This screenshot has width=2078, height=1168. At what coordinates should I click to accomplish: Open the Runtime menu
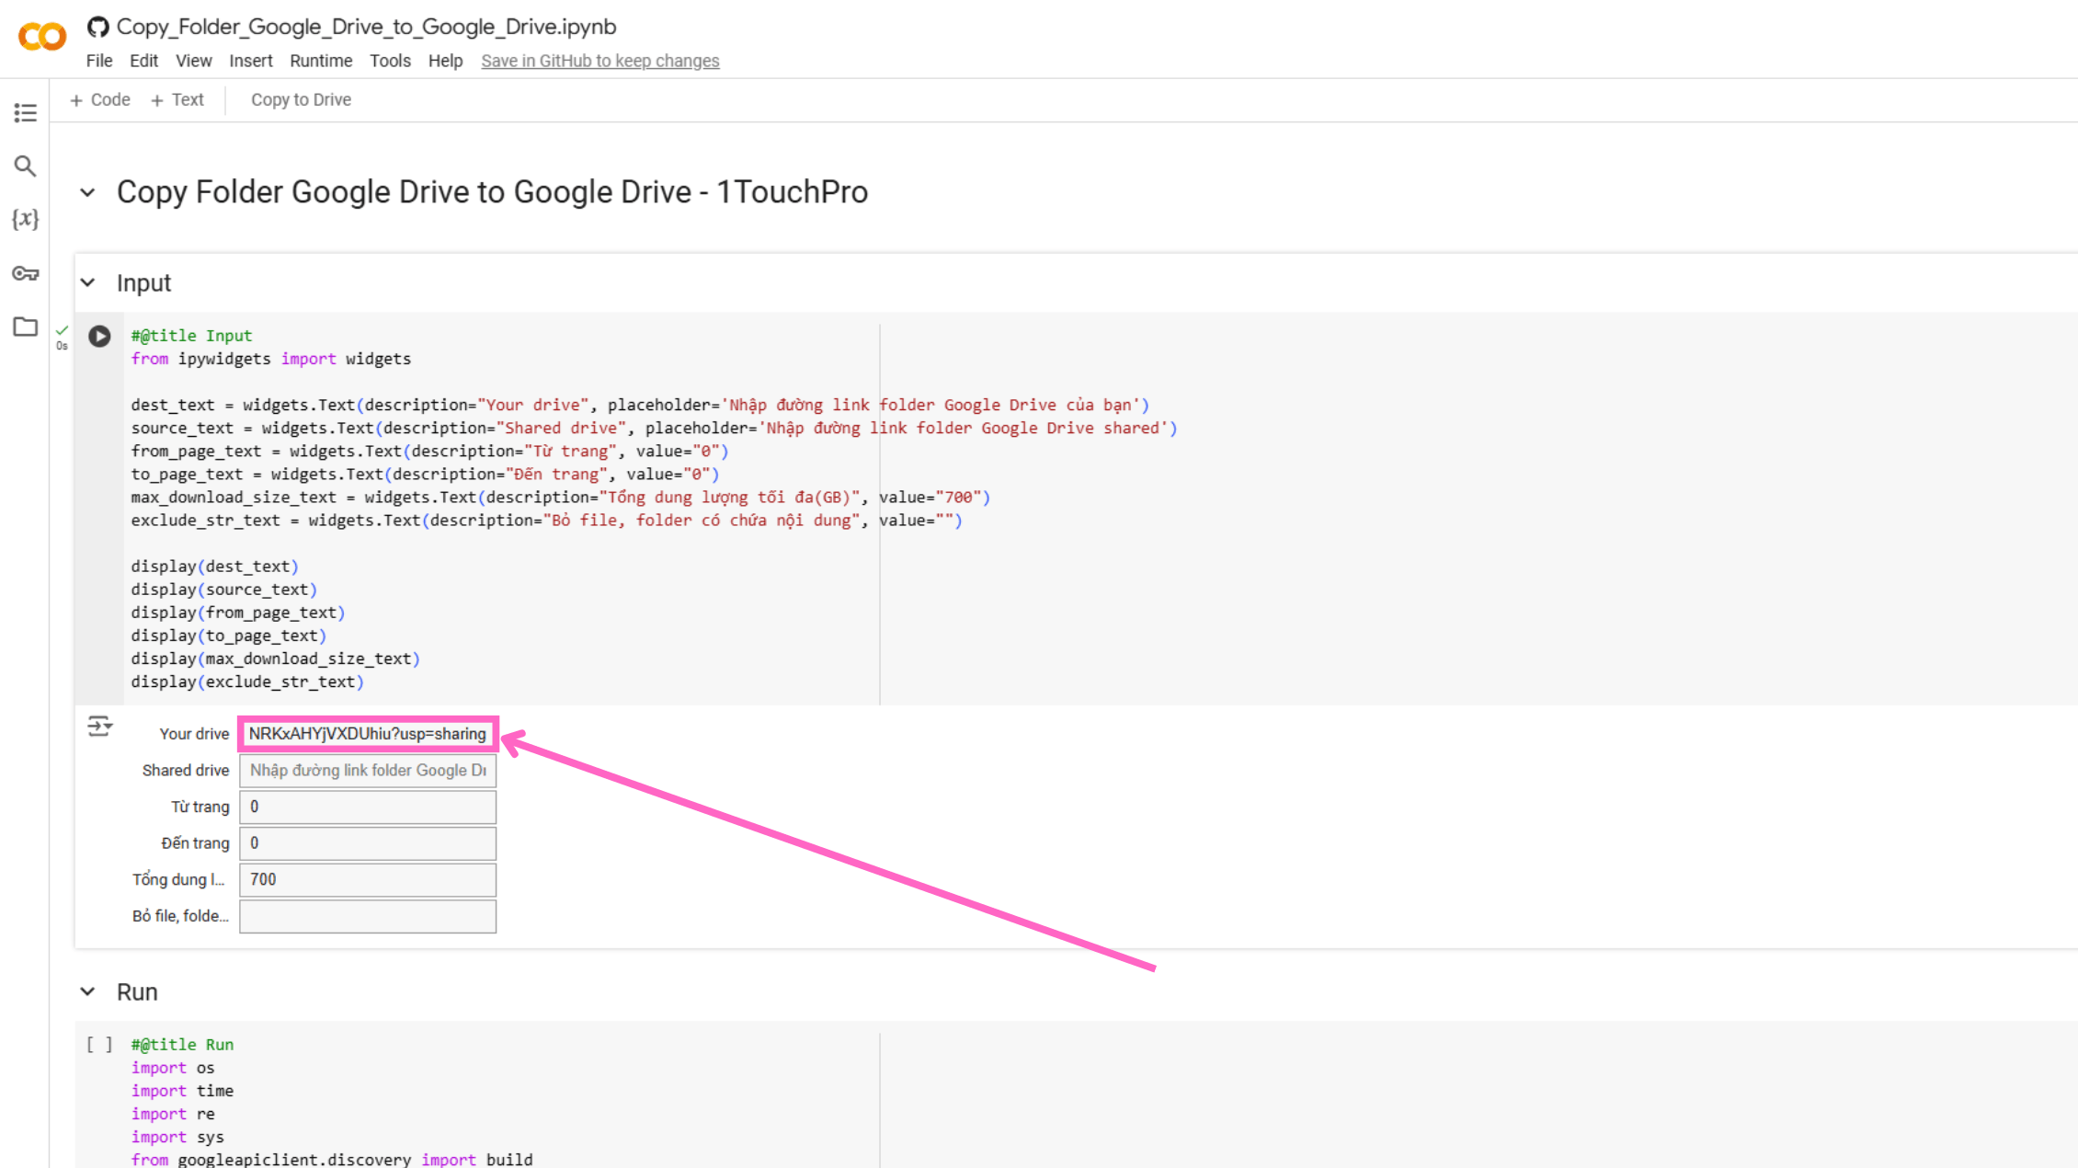(321, 61)
